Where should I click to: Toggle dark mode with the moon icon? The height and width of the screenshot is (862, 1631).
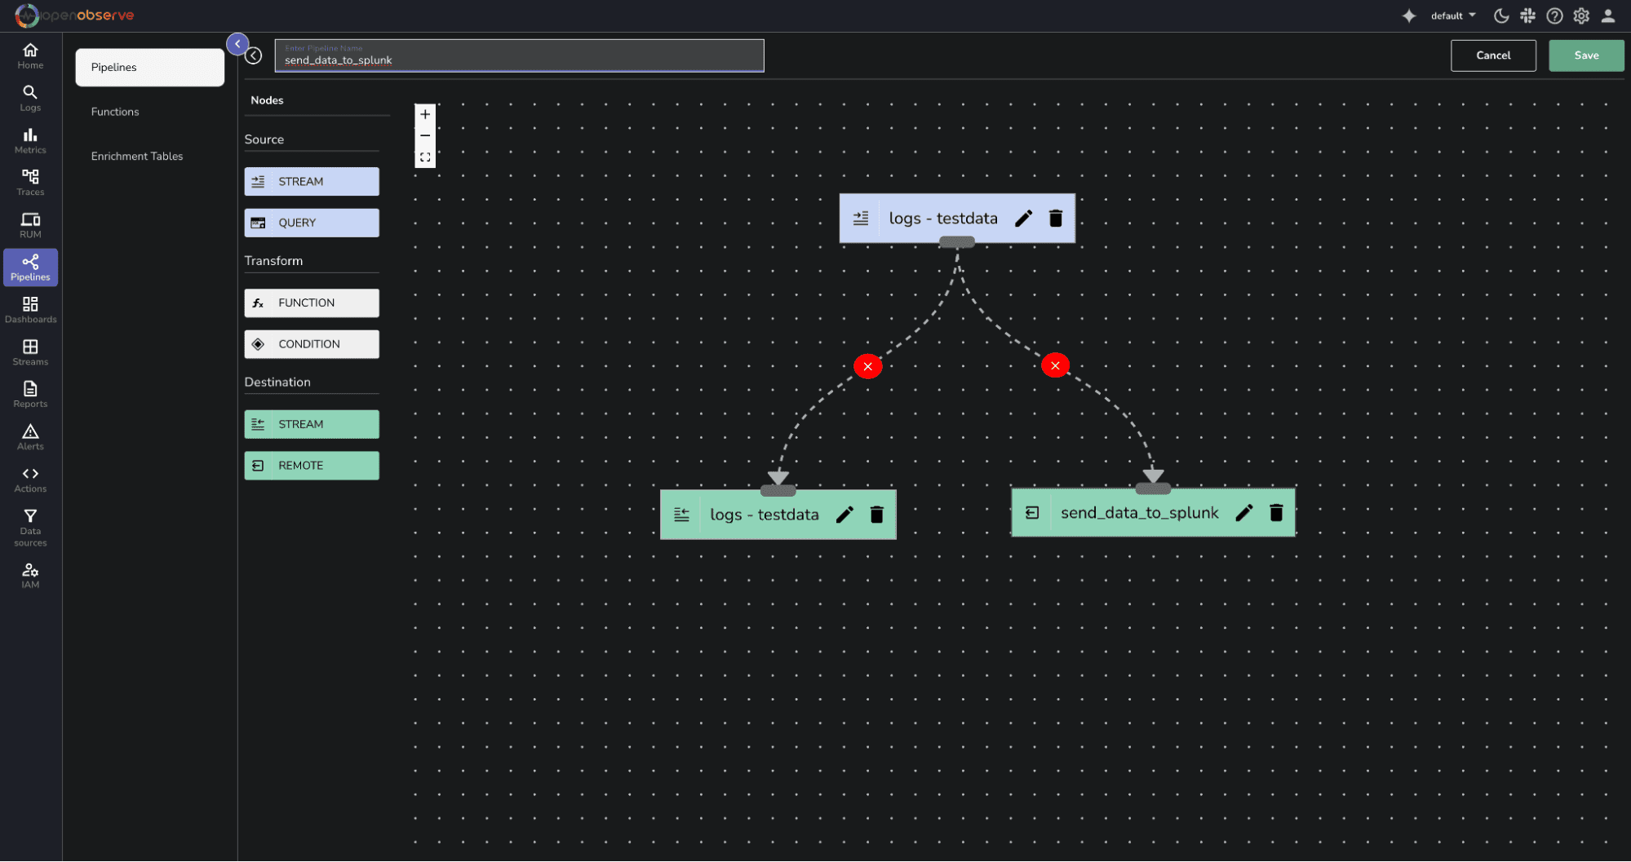point(1500,15)
